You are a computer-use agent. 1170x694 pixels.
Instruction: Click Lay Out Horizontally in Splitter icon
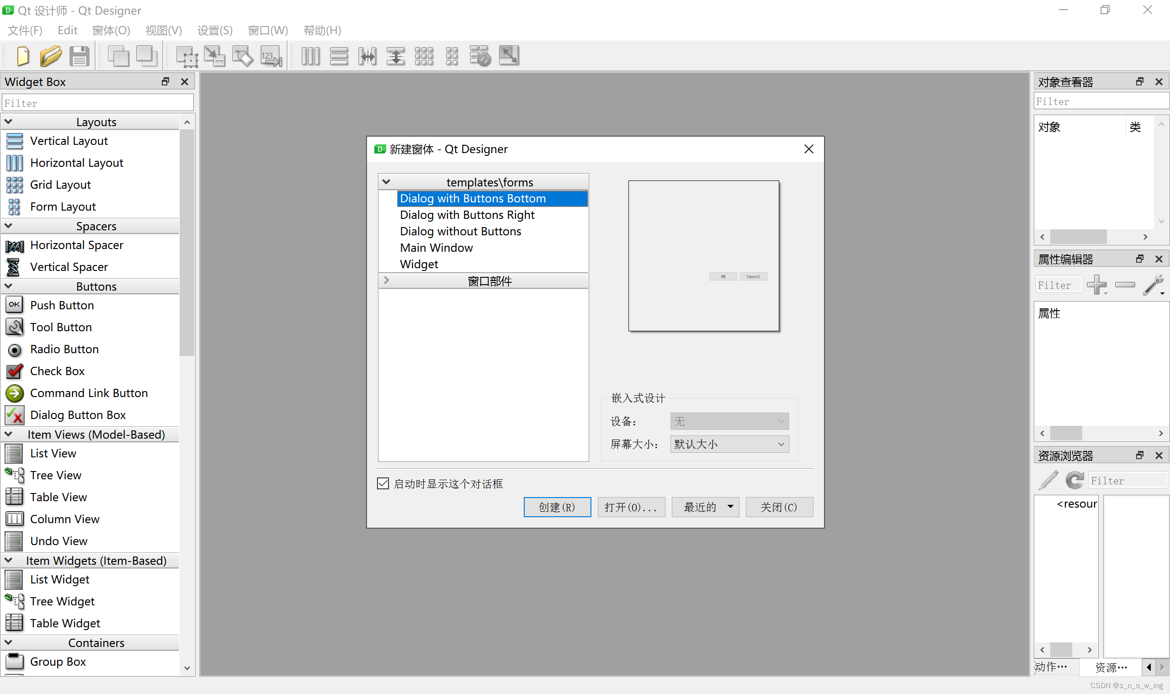point(367,56)
